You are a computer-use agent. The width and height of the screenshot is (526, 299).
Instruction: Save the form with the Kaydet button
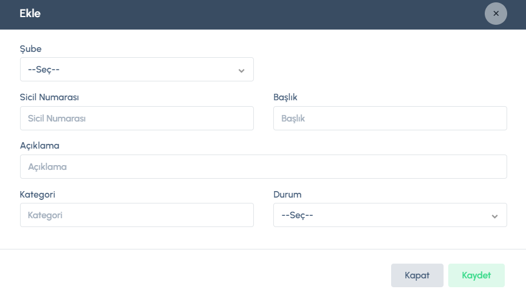[x=476, y=275]
